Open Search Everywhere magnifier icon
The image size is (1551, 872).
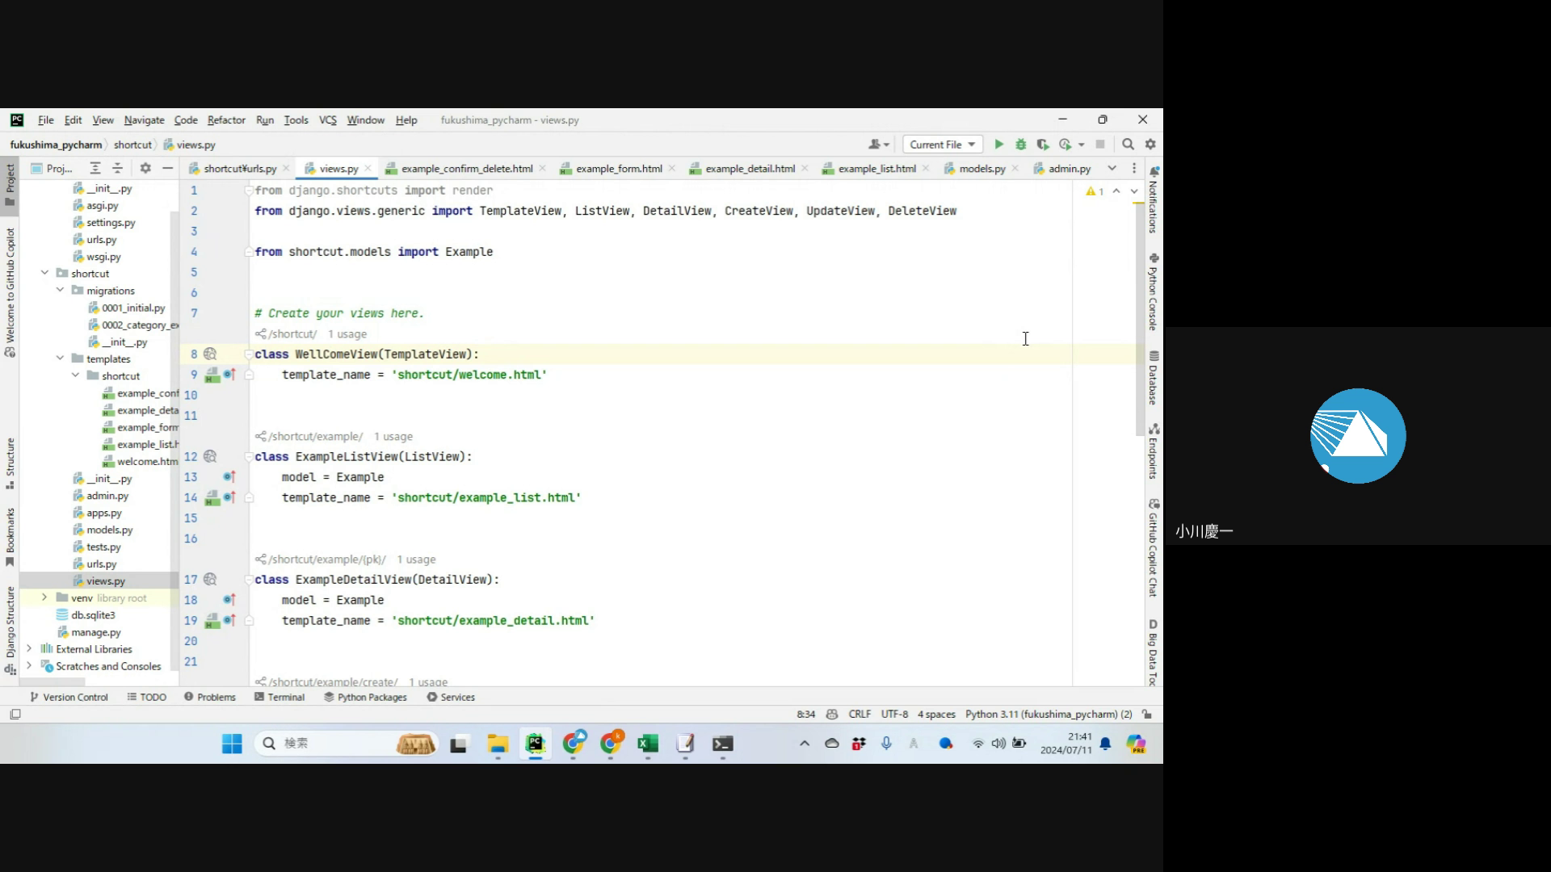pyautogui.click(x=1128, y=145)
